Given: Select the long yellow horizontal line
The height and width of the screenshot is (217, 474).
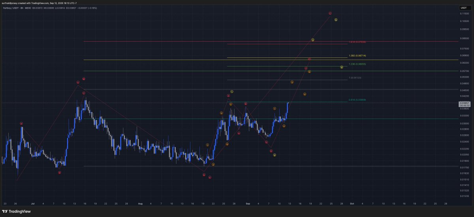Looking at the screenshot, I should coord(271,60).
